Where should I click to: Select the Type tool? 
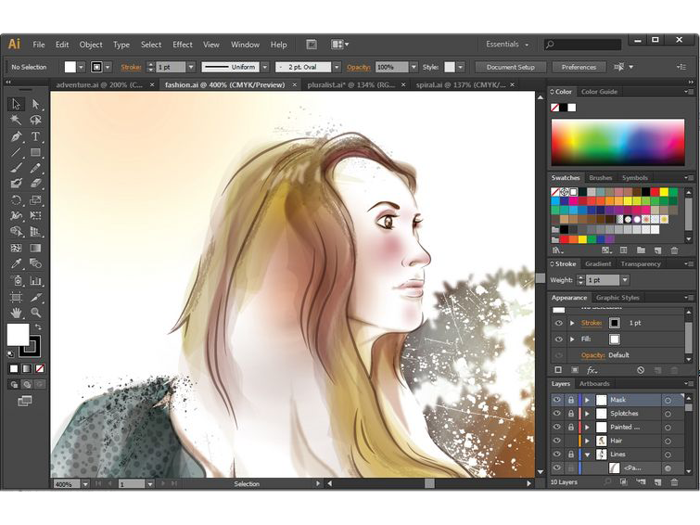[x=36, y=136]
